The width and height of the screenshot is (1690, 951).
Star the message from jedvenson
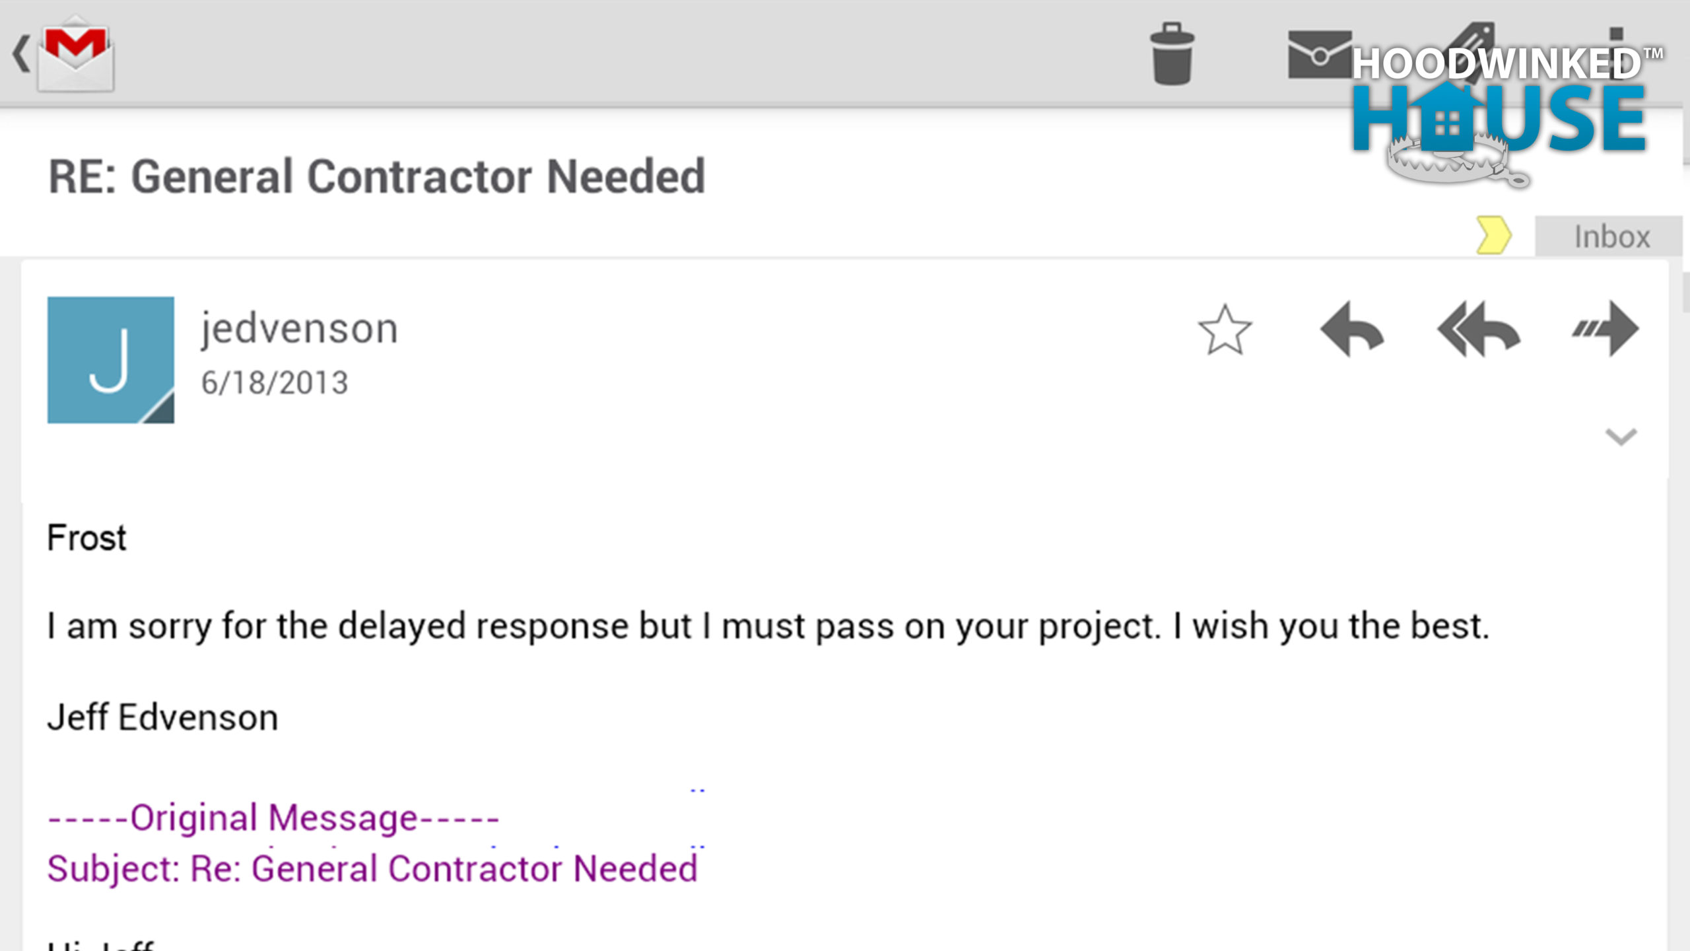click(x=1225, y=330)
